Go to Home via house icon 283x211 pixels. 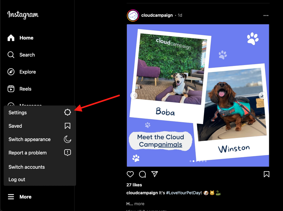11,38
